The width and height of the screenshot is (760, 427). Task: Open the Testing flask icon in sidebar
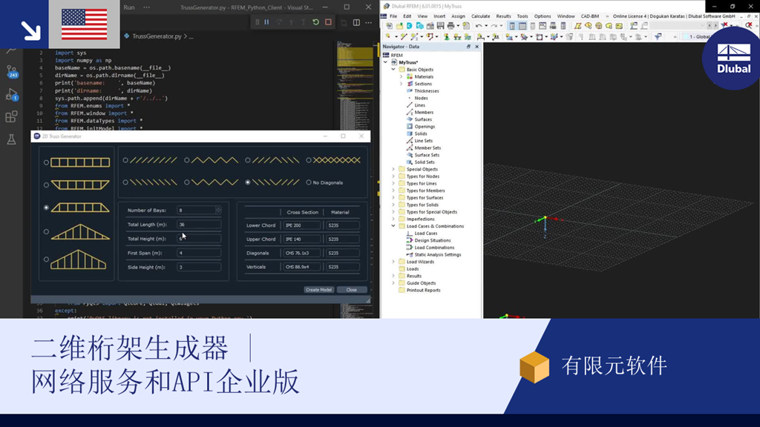[x=12, y=139]
